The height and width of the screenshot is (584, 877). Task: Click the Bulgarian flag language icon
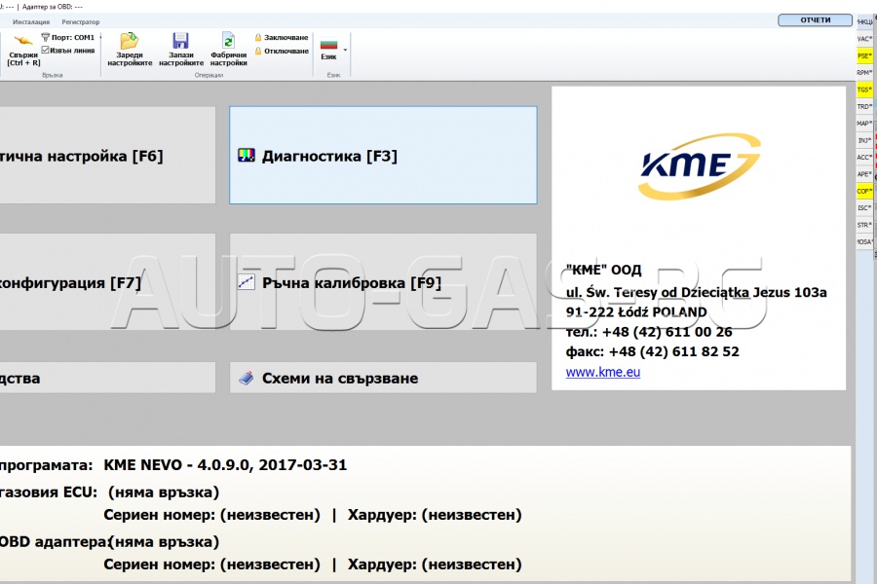329,44
